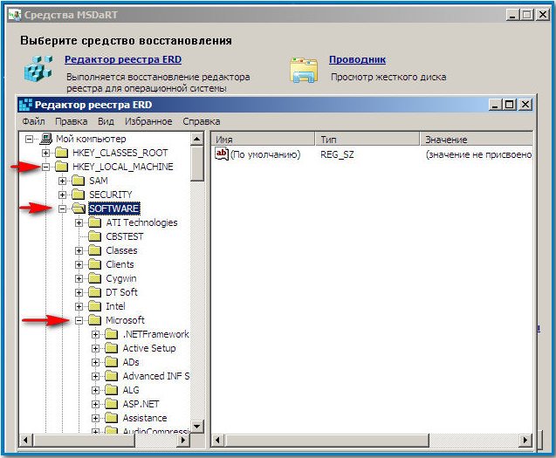Click the tree pane scroll down arrow

(197, 426)
